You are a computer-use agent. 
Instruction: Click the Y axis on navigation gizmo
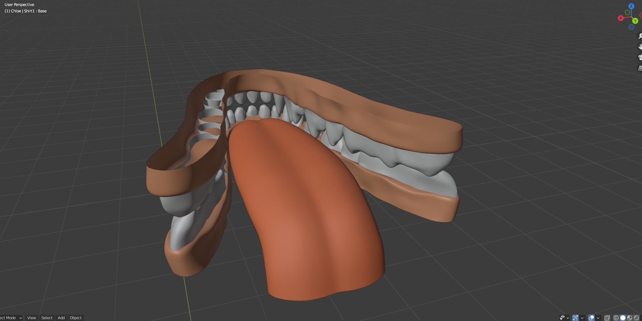pyautogui.click(x=635, y=21)
